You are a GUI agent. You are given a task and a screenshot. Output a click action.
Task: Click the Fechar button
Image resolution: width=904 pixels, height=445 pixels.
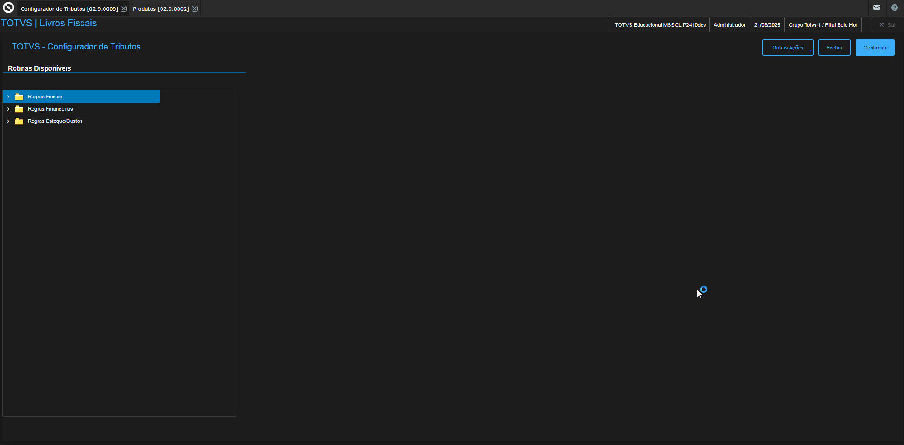coord(834,48)
